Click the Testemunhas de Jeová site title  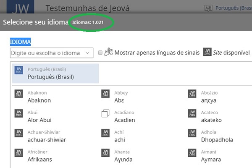(88, 8)
